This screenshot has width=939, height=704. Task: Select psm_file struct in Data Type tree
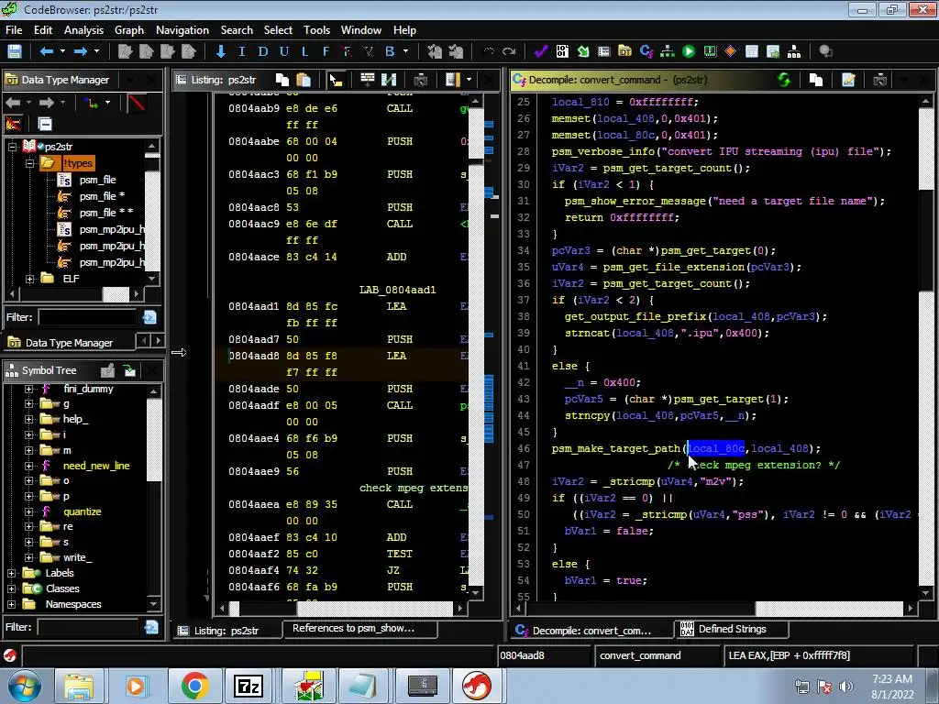(x=97, y=180)
